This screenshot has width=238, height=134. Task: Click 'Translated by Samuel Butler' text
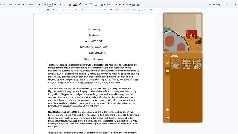point(94,47)
